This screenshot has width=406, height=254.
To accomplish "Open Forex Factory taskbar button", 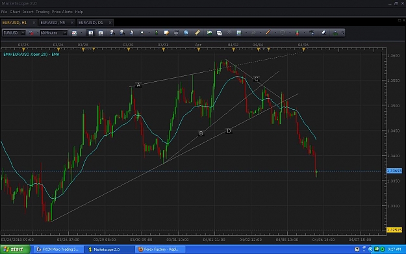I will 160,249.
